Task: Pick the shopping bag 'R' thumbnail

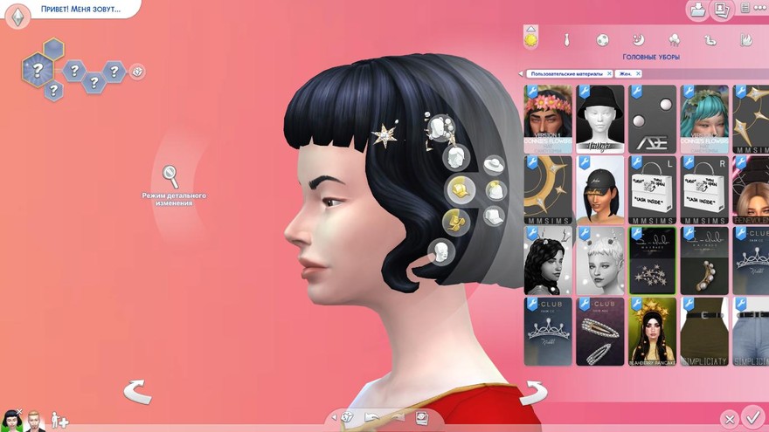Action: point(704,190)
